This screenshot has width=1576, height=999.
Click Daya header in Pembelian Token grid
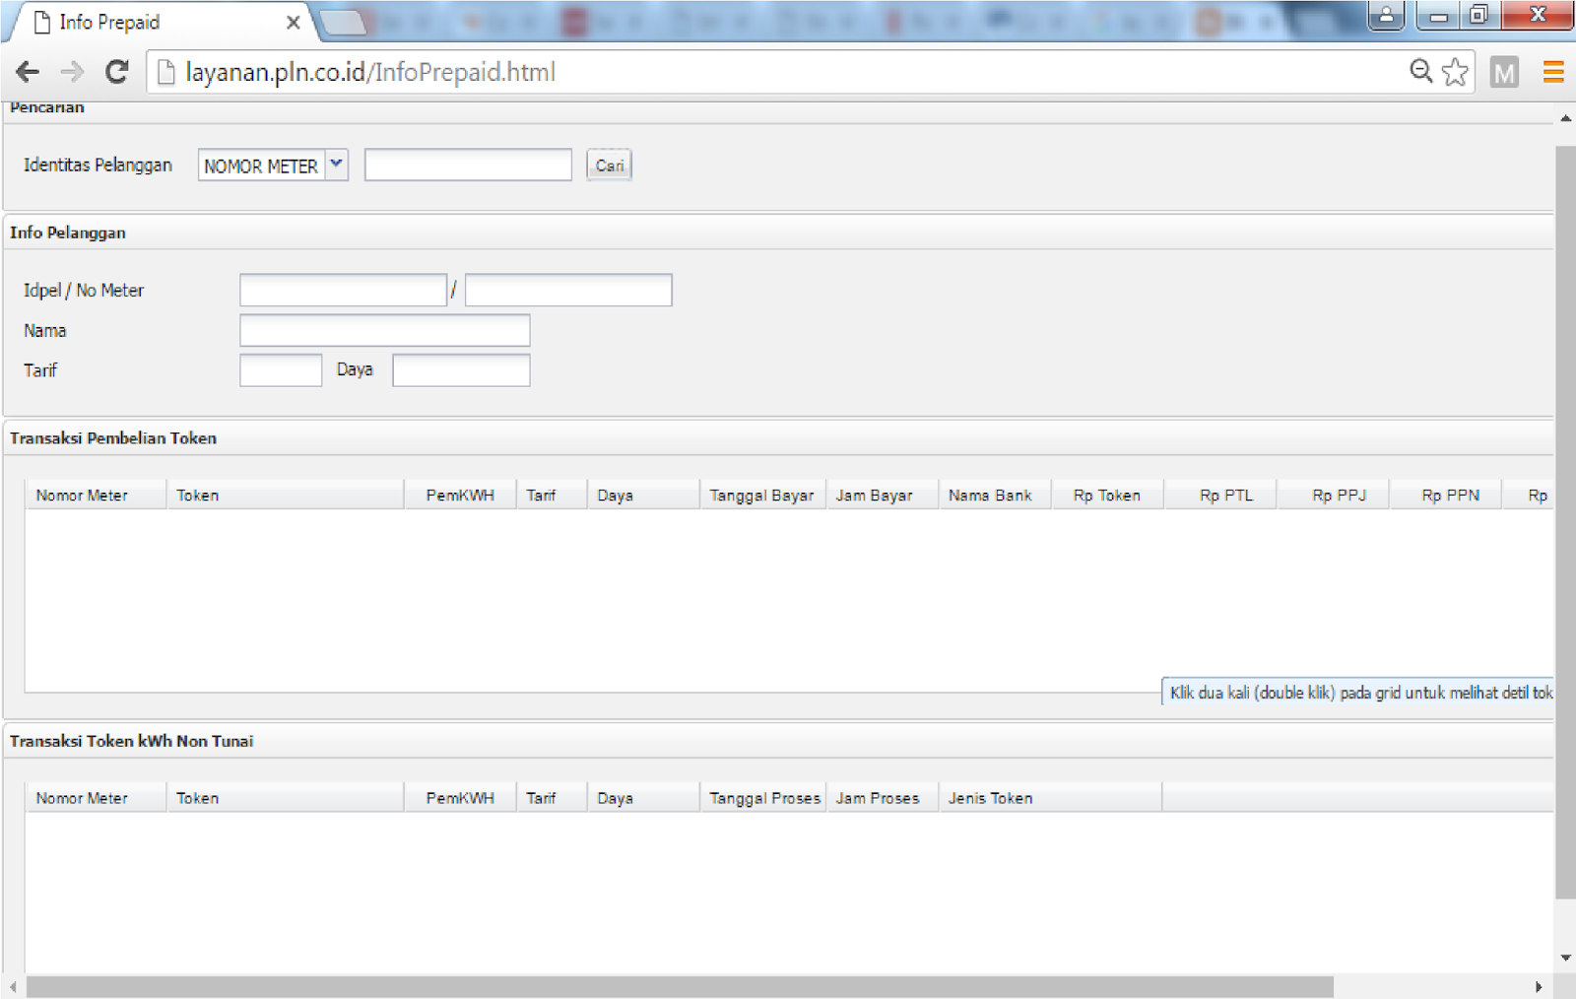[x=643, y=495]
